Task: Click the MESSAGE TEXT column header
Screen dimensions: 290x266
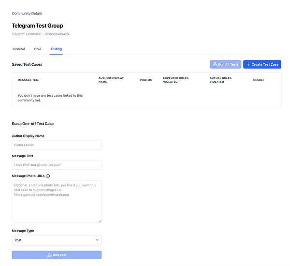Action: (29, 80)
